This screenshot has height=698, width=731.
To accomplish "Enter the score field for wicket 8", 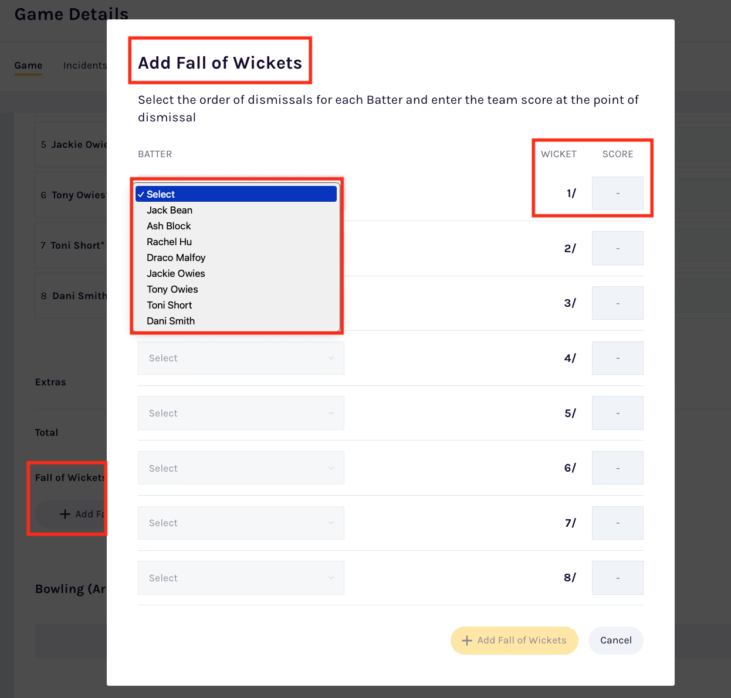I will pos(617,578).
